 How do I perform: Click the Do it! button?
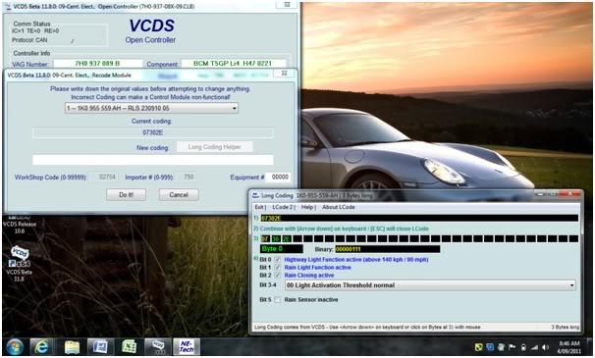pos(126,195)
